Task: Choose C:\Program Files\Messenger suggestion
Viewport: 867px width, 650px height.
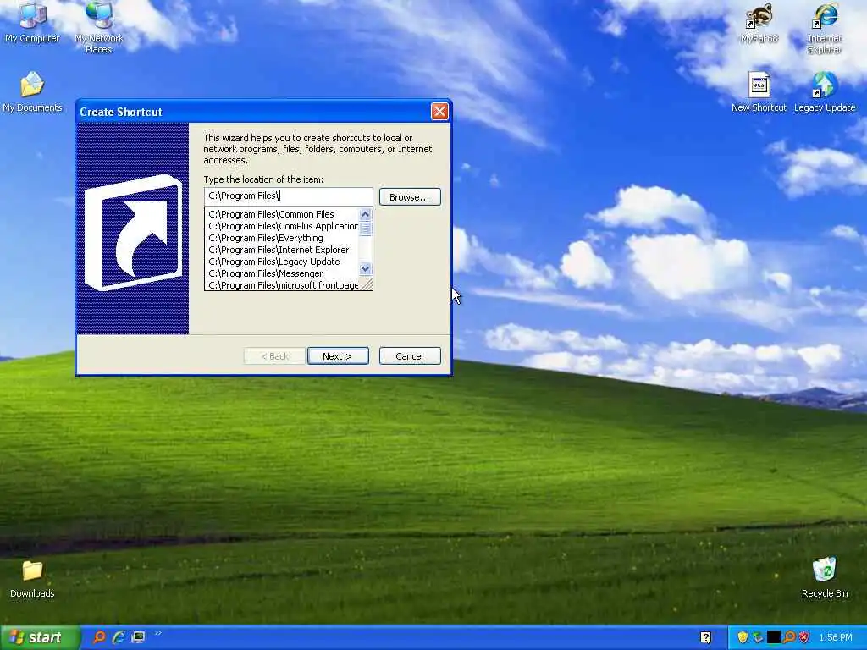Action: [x=281, y=273]
